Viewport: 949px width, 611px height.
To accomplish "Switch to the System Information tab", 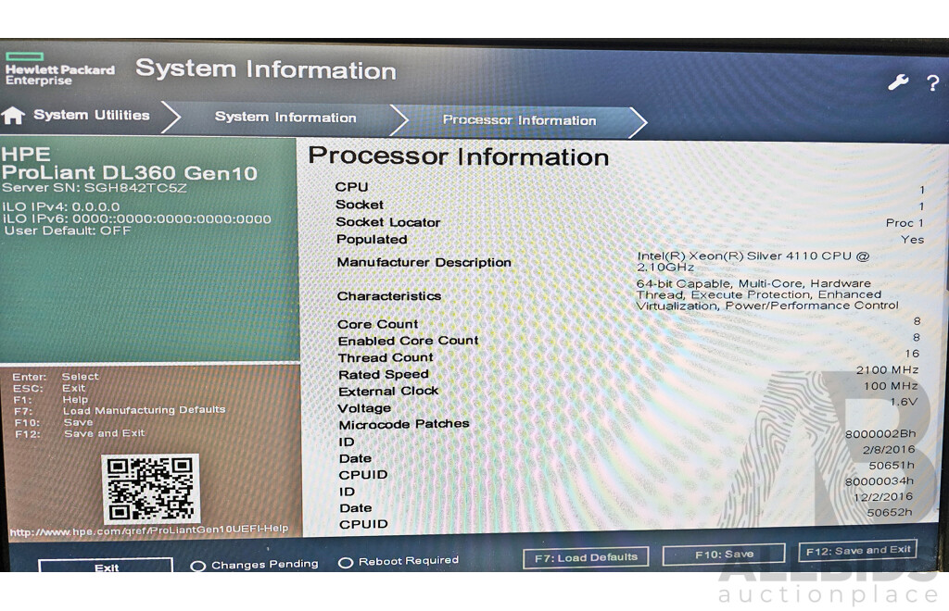I will coord(285,118).
